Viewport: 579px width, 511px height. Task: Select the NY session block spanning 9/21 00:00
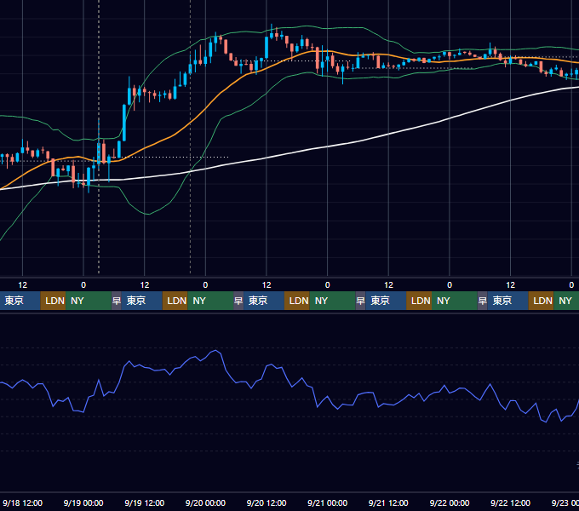[x=332, y=301]
